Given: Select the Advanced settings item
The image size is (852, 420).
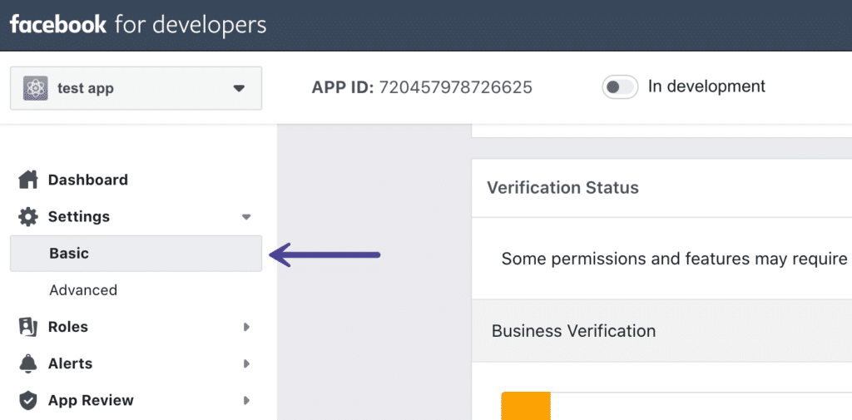Looking at the screenshot, I should (83, 290).
